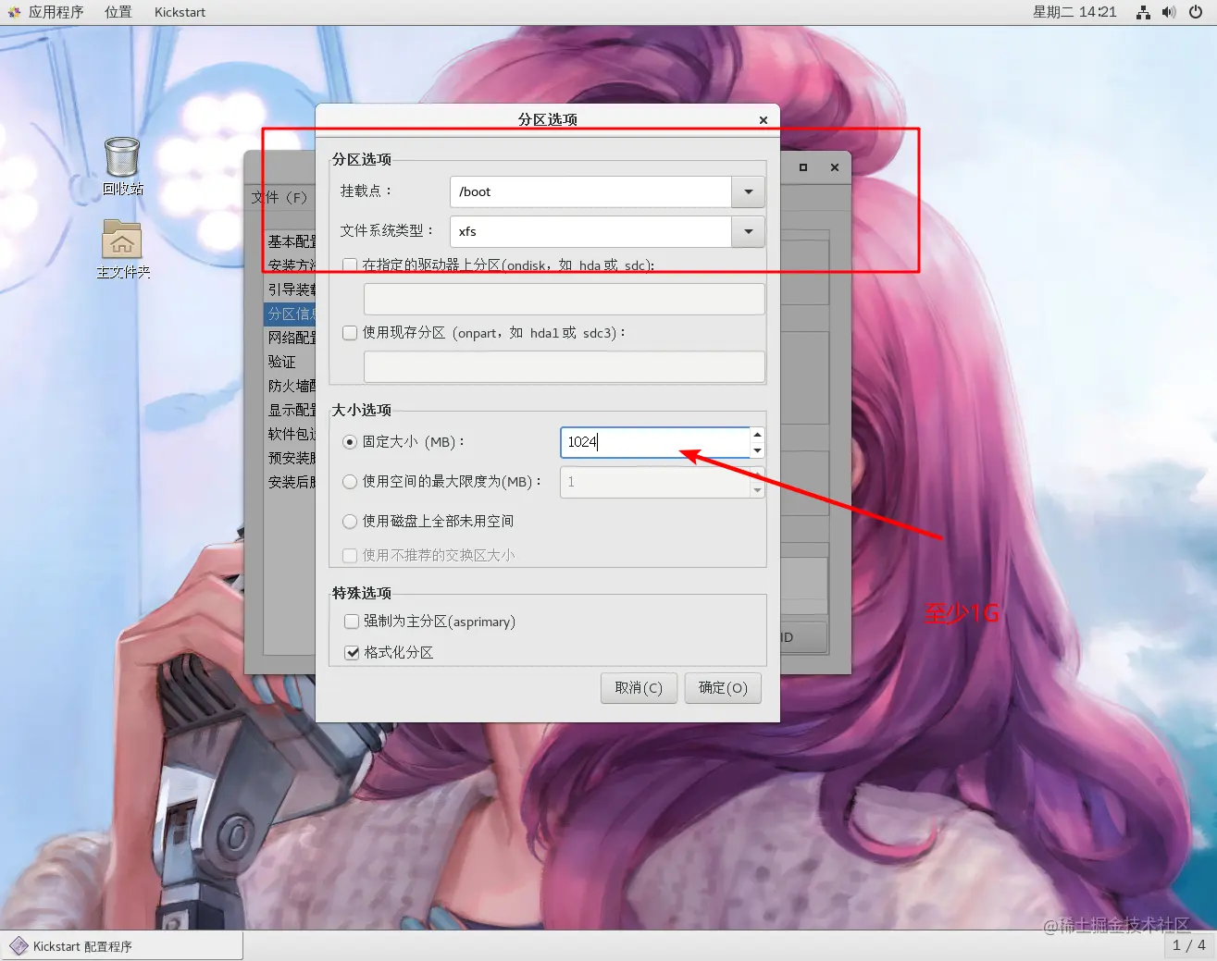Open the 文件(F) menu in Kickstart window
This screenshot has height=961, width=1217.
point(279,197)
